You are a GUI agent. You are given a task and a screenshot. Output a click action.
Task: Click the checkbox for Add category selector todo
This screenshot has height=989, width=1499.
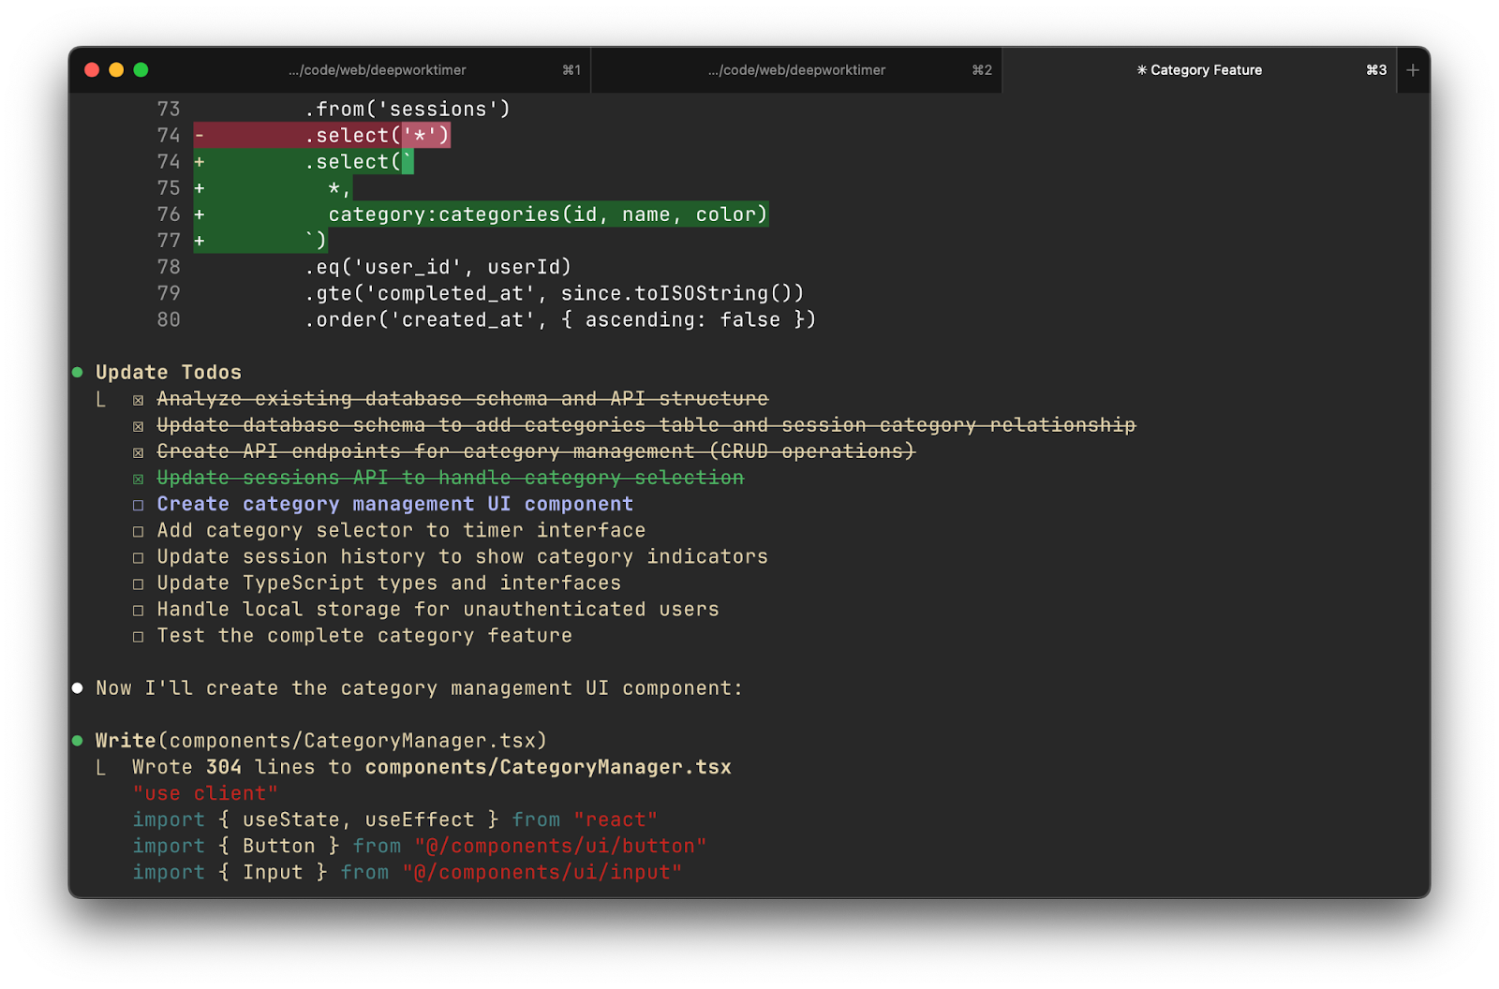click(x=139, y=531)
